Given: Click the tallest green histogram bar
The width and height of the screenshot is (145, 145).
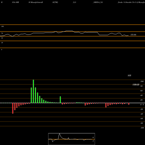Looking at the screenshot, I should pyautogui.click(x=33, y=91).
